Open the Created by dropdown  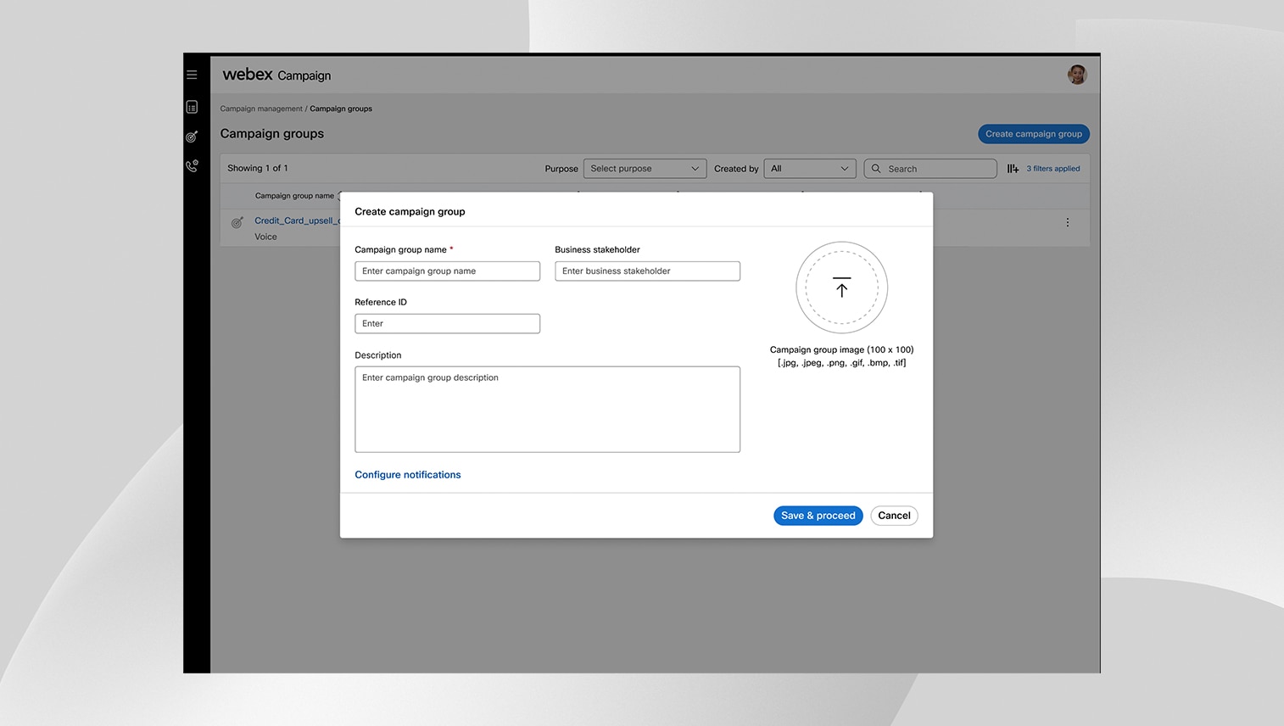pyautogui.click(x=809, y=169)
